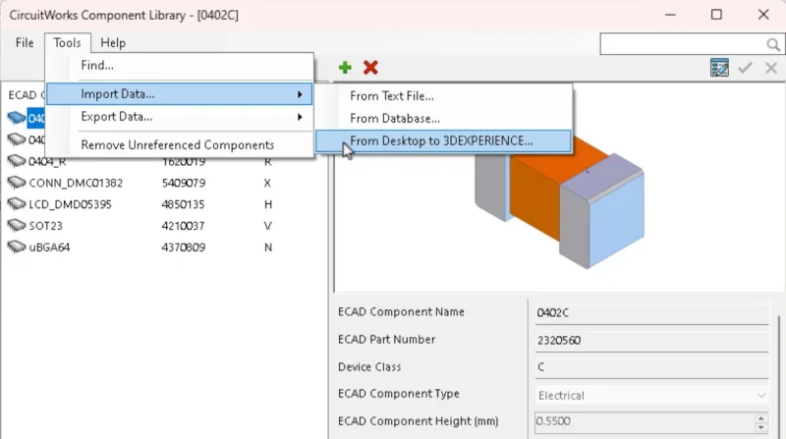The height and width of the screenshot is (439, 786).
Task: Open the Help menu
Action: 113,43
